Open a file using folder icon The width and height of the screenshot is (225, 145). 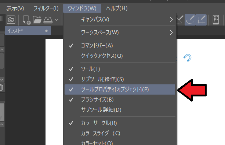point(37,20)
